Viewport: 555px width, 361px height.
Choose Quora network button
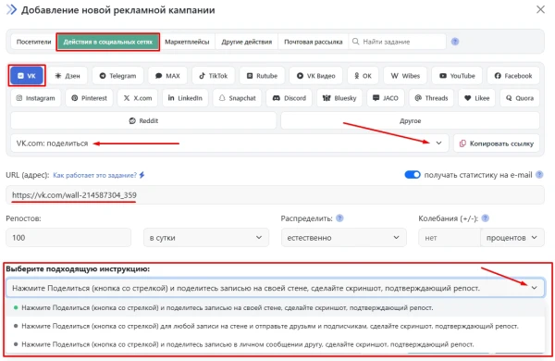(520, 98)
